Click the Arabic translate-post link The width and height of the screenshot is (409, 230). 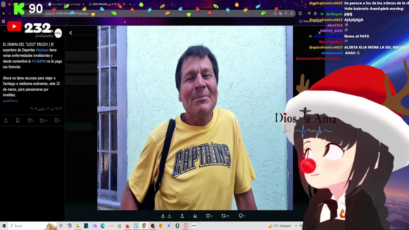[x=11, y=101]
